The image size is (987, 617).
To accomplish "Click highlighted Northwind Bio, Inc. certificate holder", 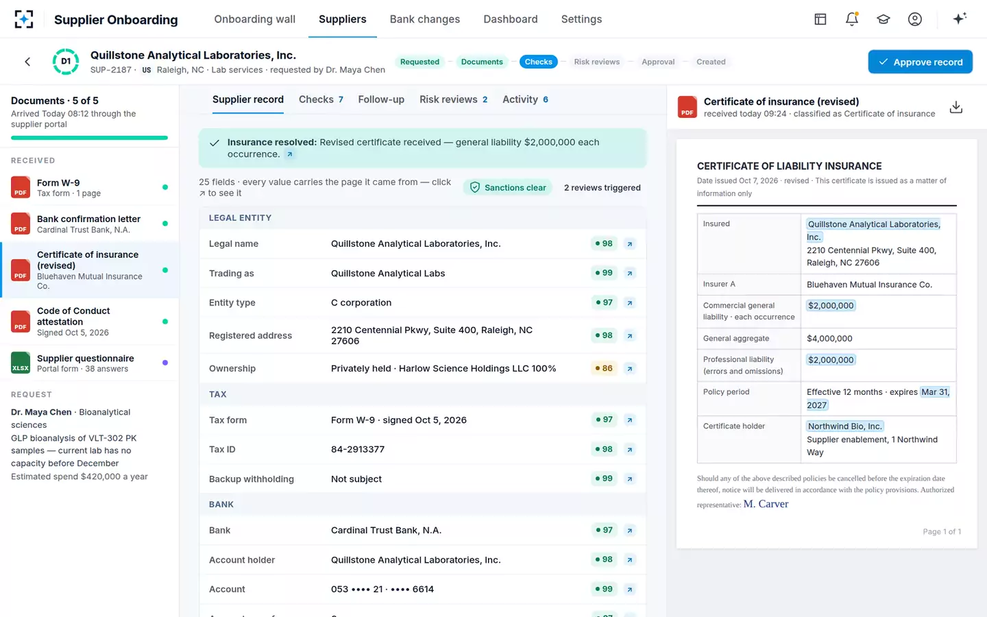I will pyautogui.click(x=845, y=426).
